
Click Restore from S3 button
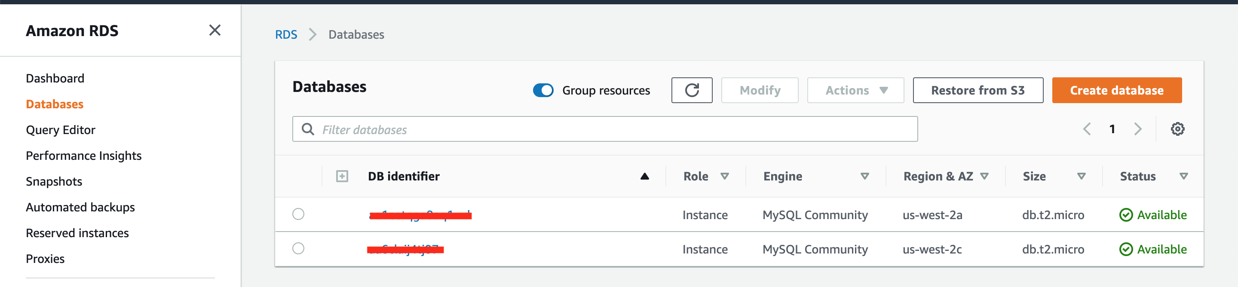(978, 90)
